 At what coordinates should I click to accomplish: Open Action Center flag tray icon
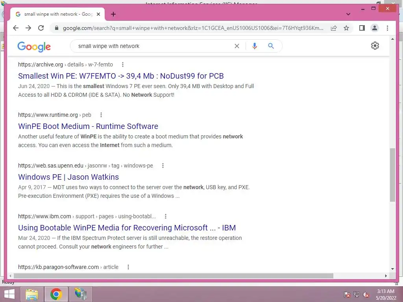(347, 295)
